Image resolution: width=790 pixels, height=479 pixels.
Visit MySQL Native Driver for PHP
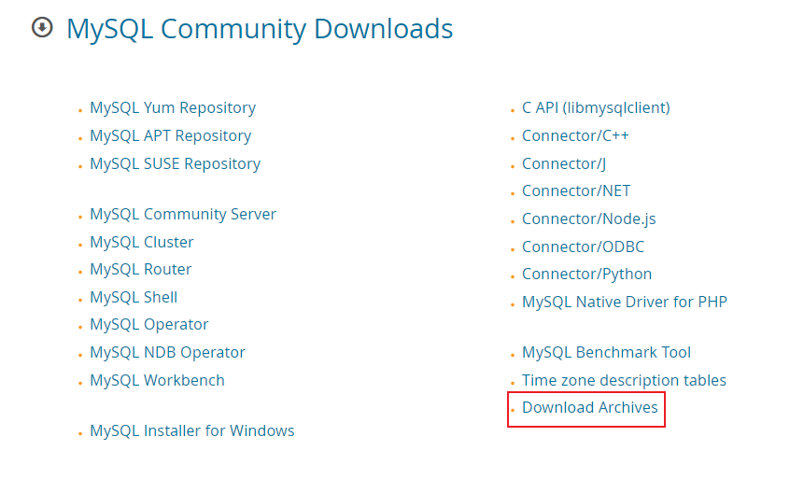point(625,303)
